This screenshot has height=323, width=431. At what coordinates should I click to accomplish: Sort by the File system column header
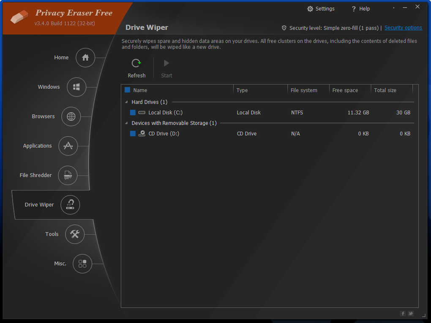pos(304,90)
